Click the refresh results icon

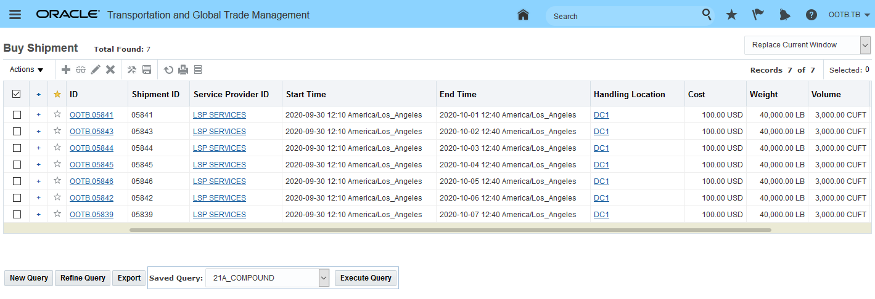pyautogui.click(x=168, y=70)
